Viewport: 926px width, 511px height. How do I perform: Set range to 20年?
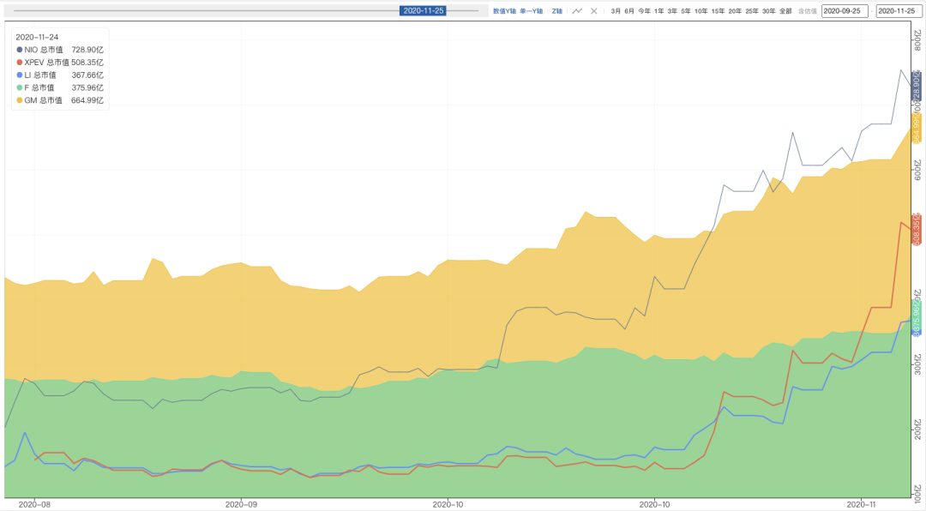click(x=735, y=11)
